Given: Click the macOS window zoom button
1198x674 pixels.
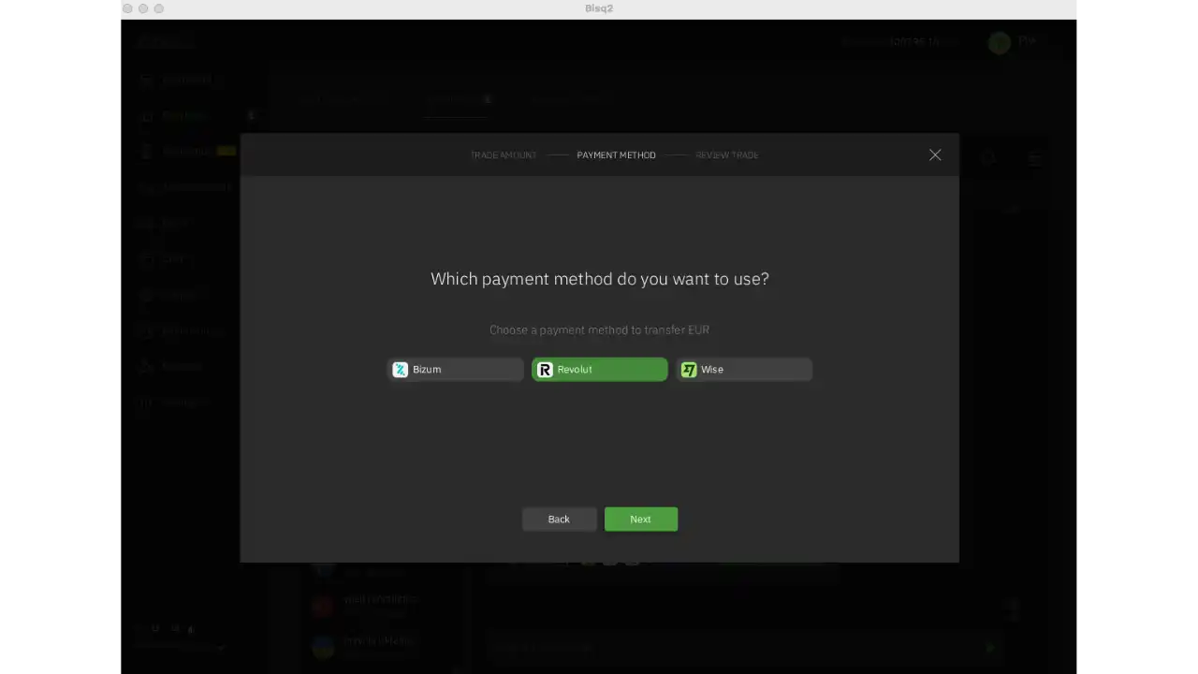Looking at the screenshot, I should [x=159, y=8].
